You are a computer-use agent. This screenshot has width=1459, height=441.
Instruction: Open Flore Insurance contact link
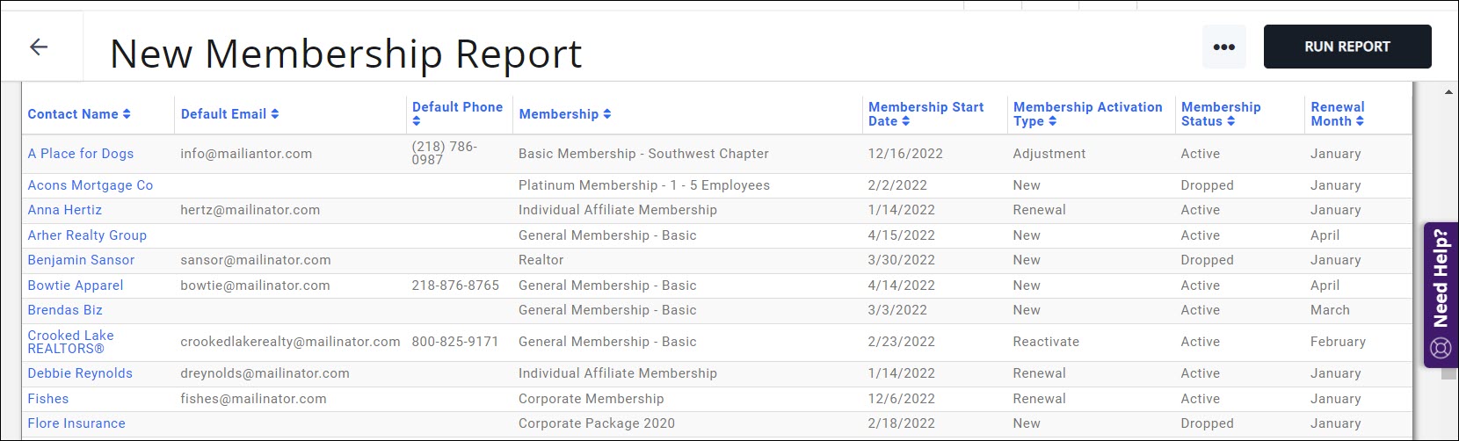tap(76, 423)
